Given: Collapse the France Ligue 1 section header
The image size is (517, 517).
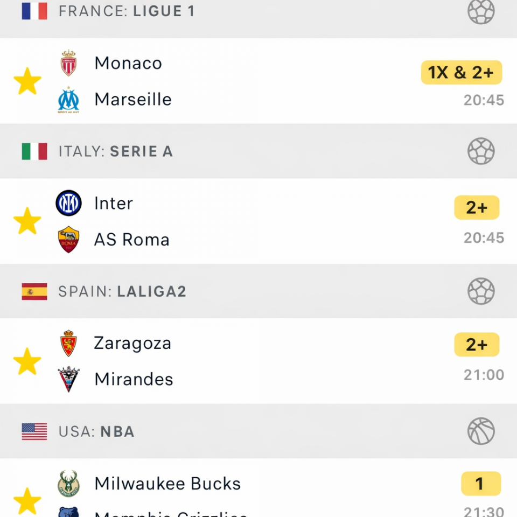Looking at the screenshot, I should click(127, 11).
